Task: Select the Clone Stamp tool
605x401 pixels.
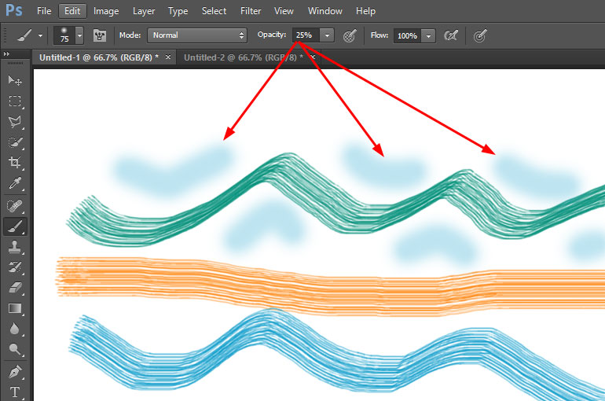Action: (15, 247)
